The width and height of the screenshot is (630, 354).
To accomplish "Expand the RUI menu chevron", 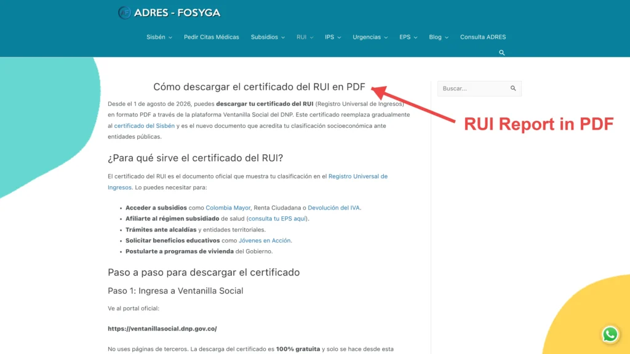I will coord(311,37).
